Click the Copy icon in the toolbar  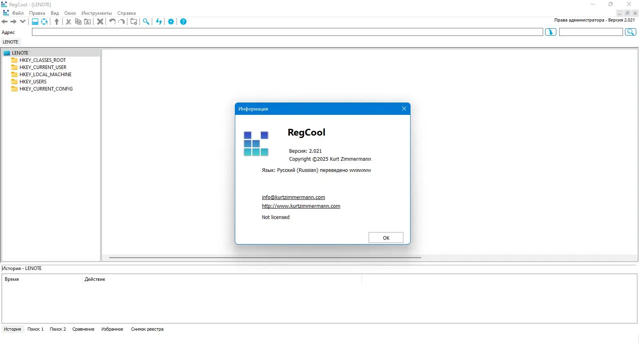[x=78, y=22]
